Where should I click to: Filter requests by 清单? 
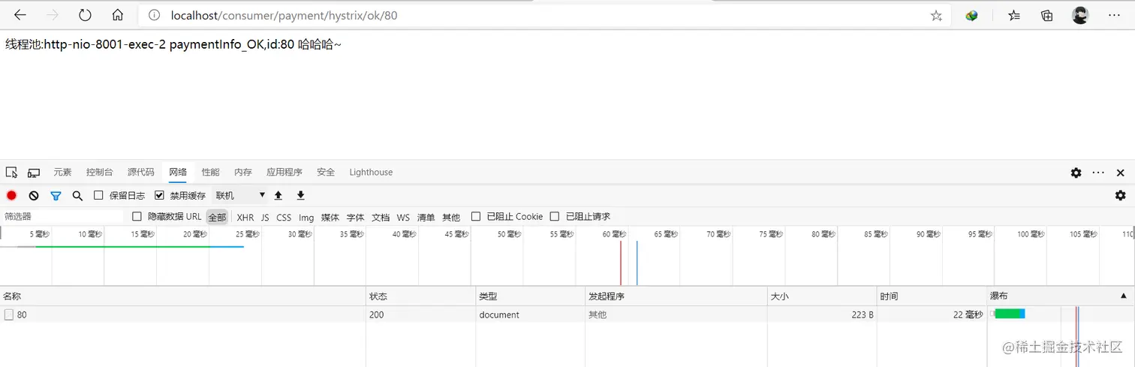tap(426, 217)
